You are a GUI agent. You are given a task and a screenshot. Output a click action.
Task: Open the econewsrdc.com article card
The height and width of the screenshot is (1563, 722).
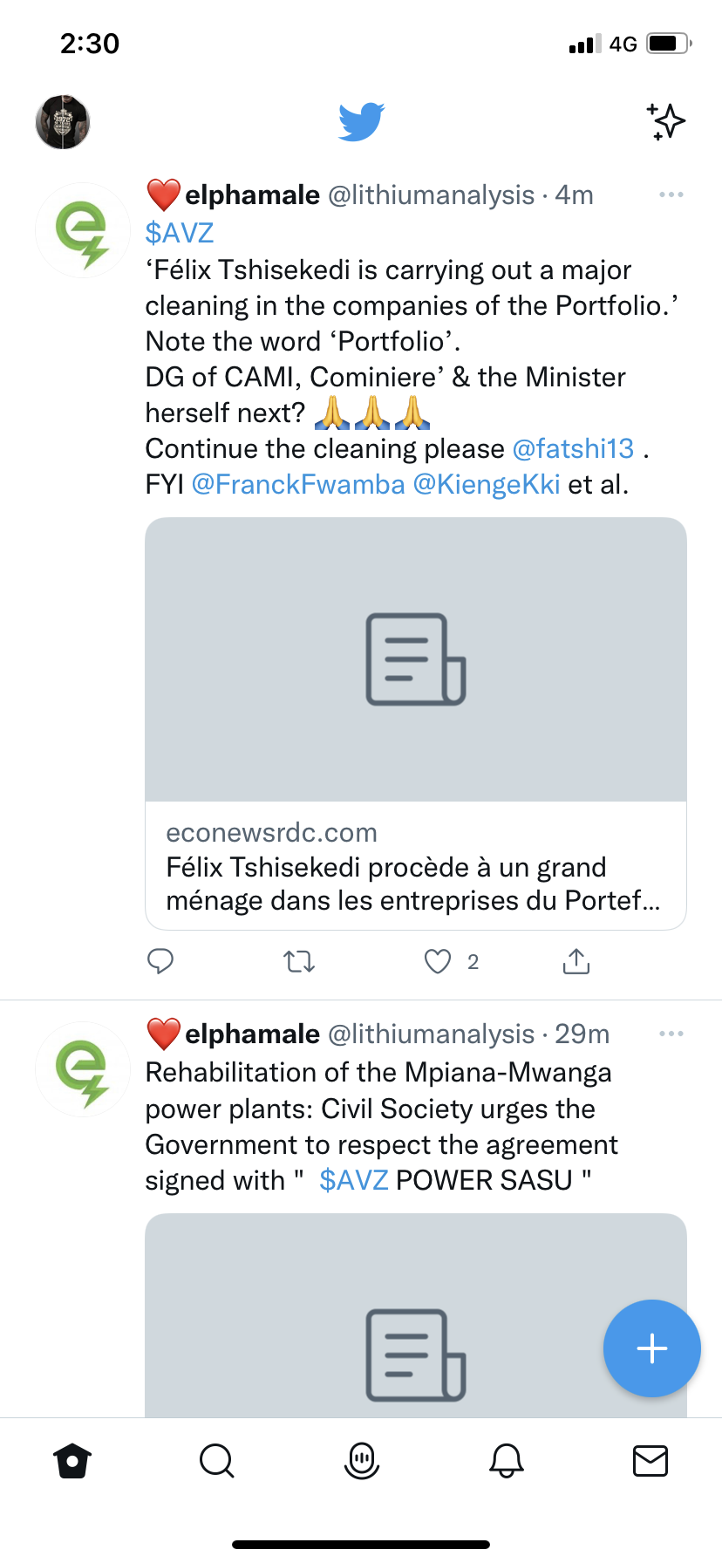pos(416,724)
